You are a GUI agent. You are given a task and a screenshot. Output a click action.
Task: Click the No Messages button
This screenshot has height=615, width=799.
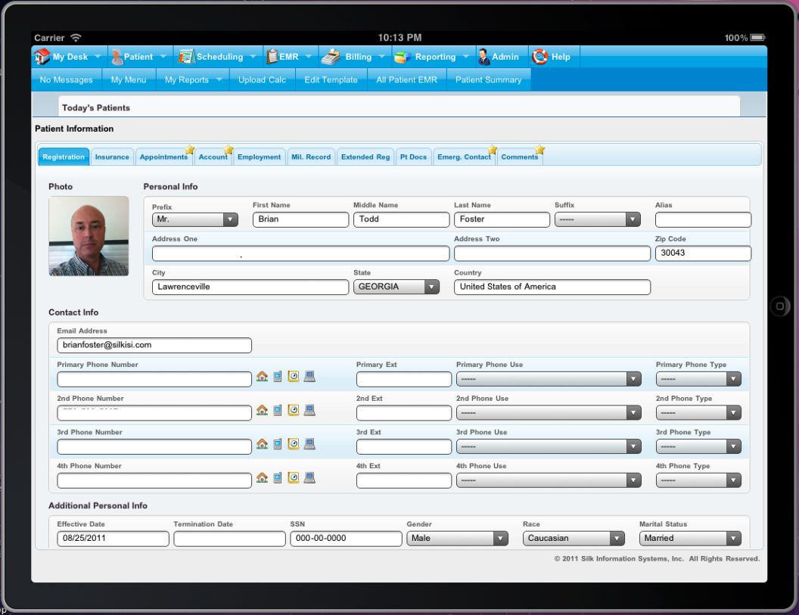[67, 80]
